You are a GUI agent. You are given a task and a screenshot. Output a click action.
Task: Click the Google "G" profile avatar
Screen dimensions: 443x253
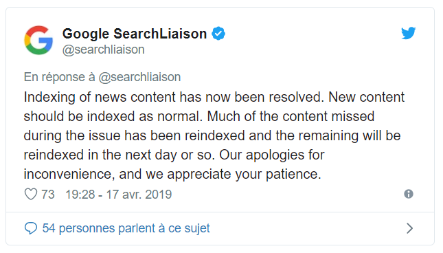pos(38,40)
